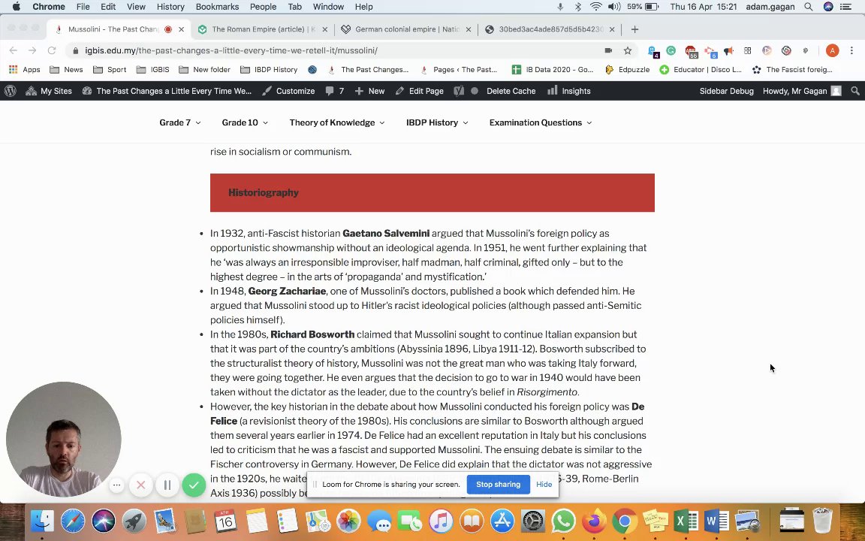Open the News bookmarks folder
The image size is (865, 541).
tap(66, 70)
